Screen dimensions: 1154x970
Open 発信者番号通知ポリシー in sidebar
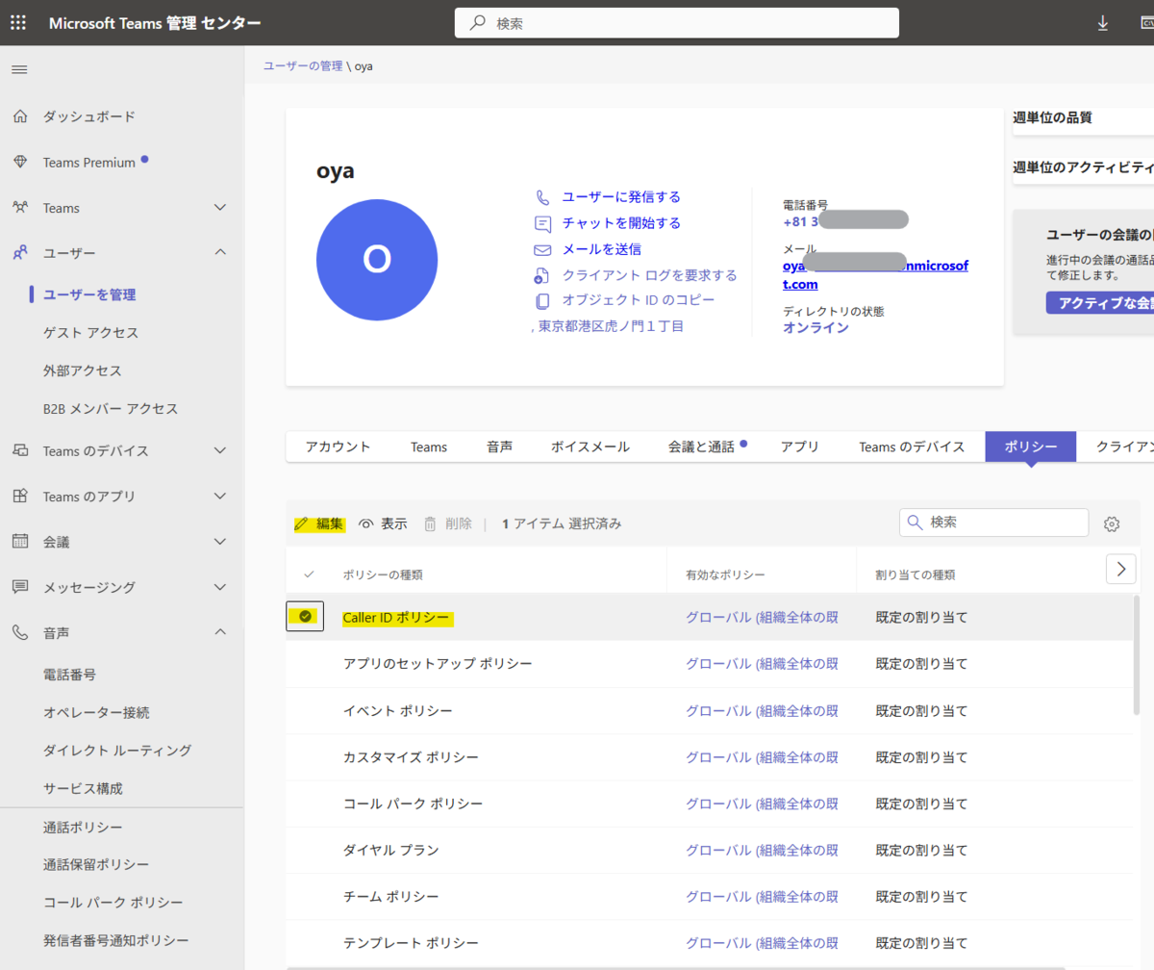tap(115, 941)
